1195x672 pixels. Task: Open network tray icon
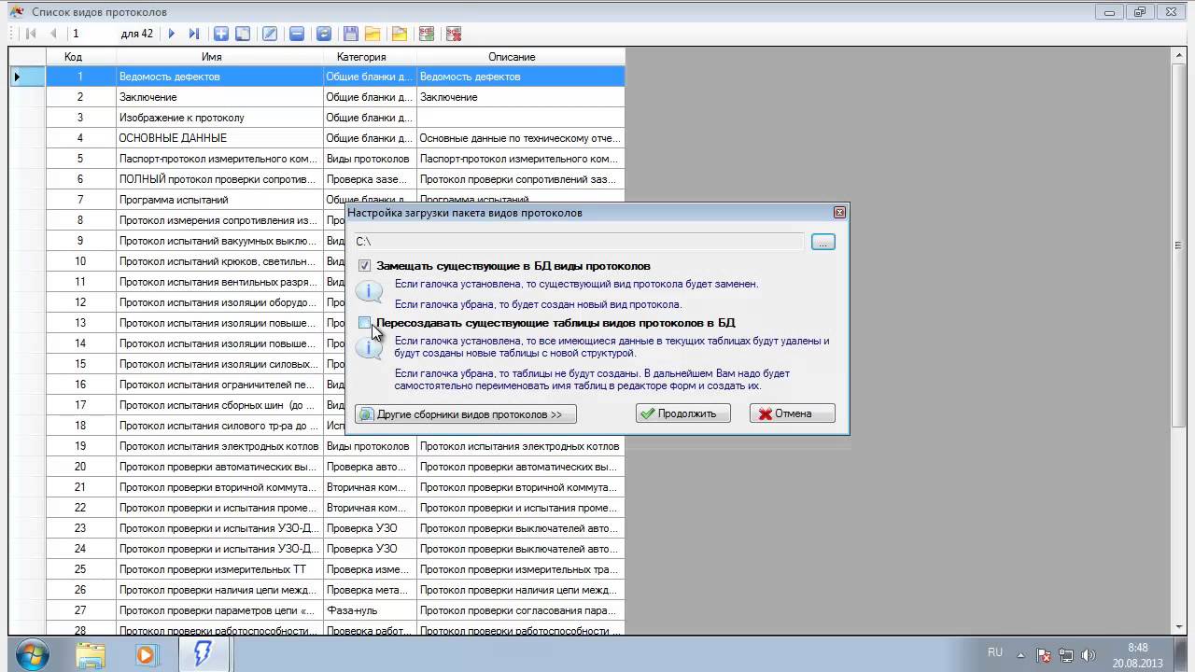coord(1066,655)
